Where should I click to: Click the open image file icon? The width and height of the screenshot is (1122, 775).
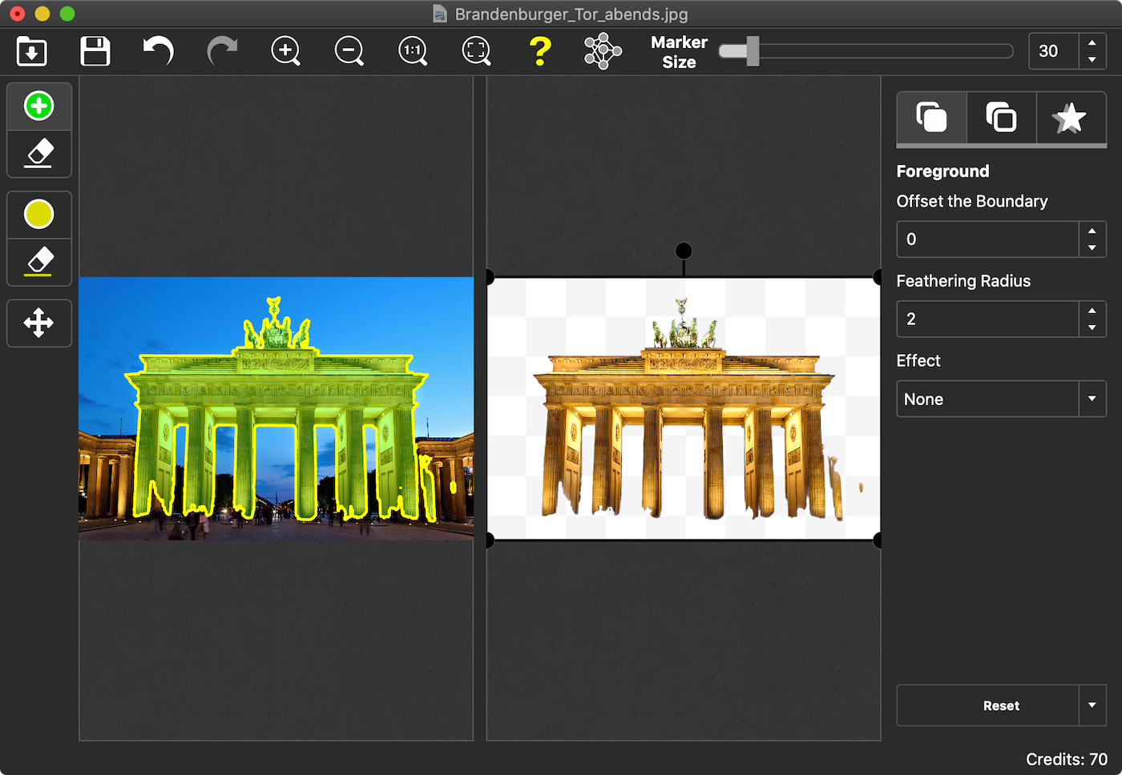(x=32, y=51)
